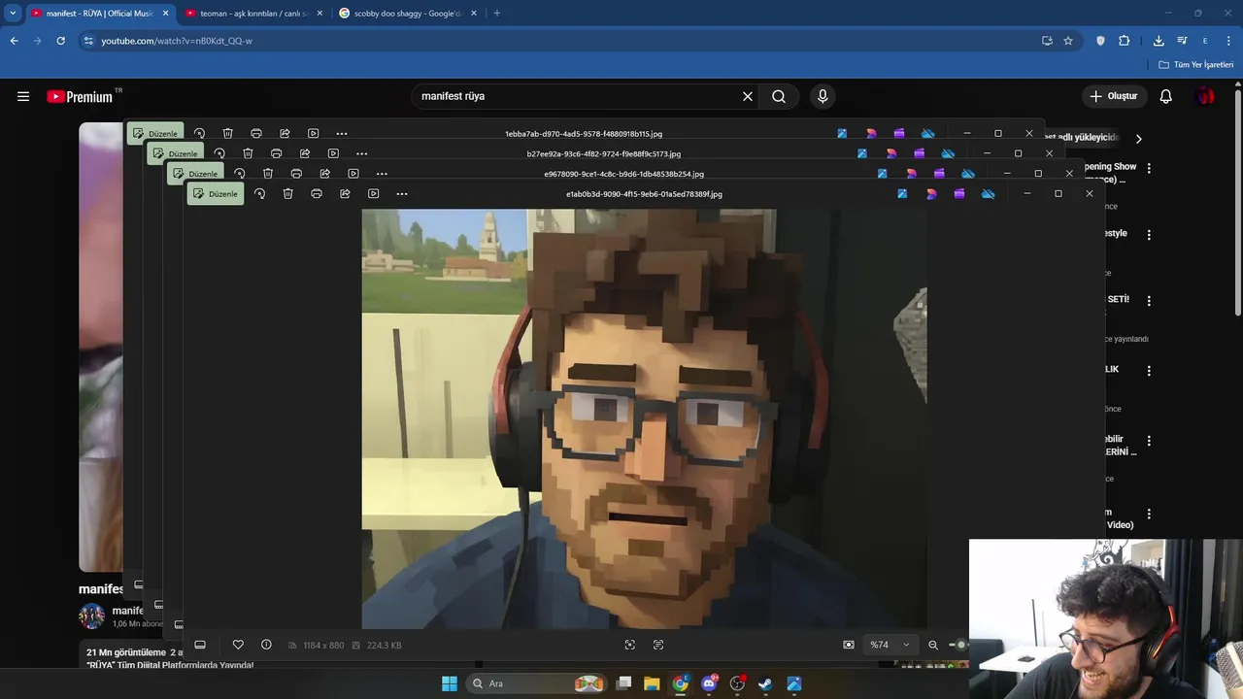Screen dimensions: 1243x699
Task: Click the zoom slider in the photo viewer
Action: click(x=958, y=645)
